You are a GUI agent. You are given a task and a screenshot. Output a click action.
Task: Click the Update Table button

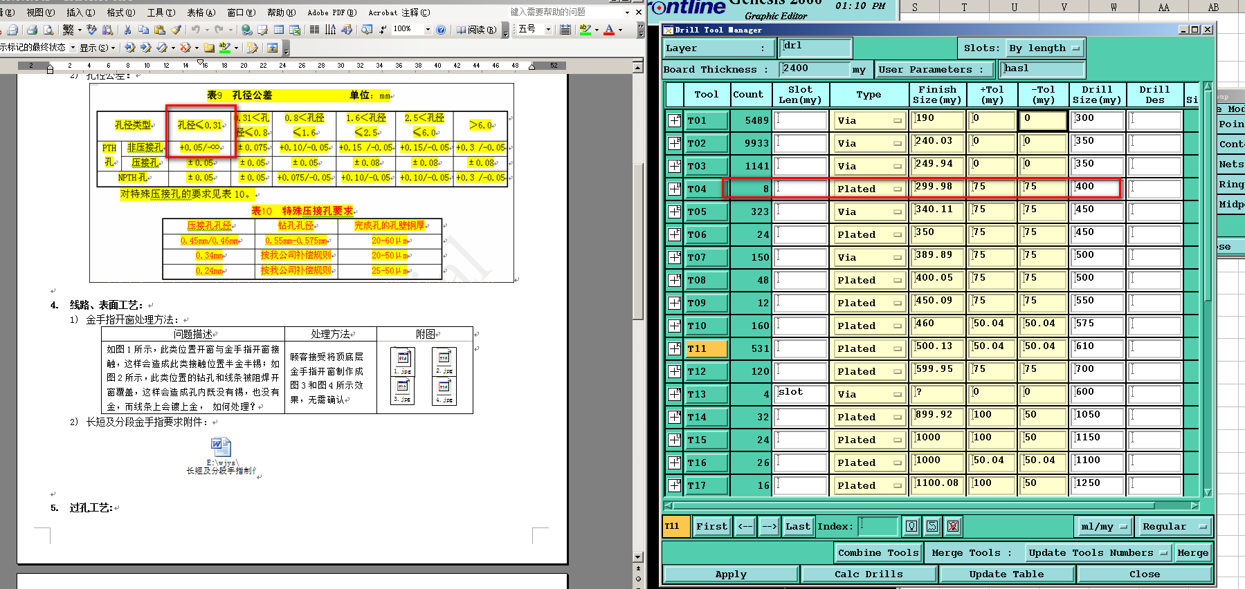click(x=1006, y=574)
